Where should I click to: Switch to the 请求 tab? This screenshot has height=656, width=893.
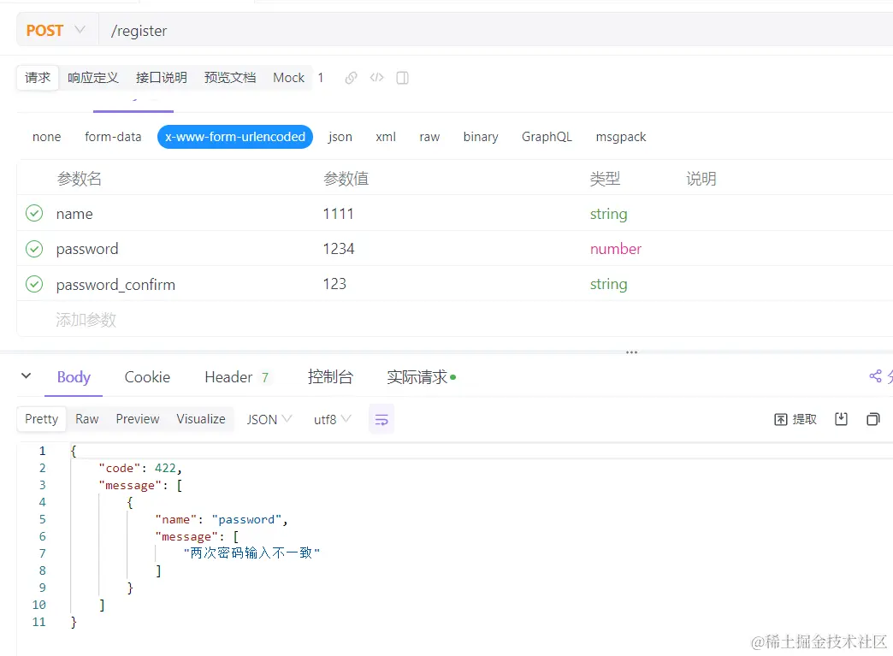[38, 78]
